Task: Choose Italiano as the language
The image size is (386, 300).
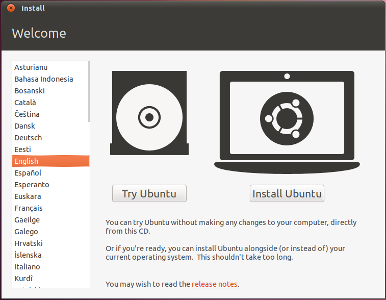Action: pyautogui.click(x=50, y=267)
